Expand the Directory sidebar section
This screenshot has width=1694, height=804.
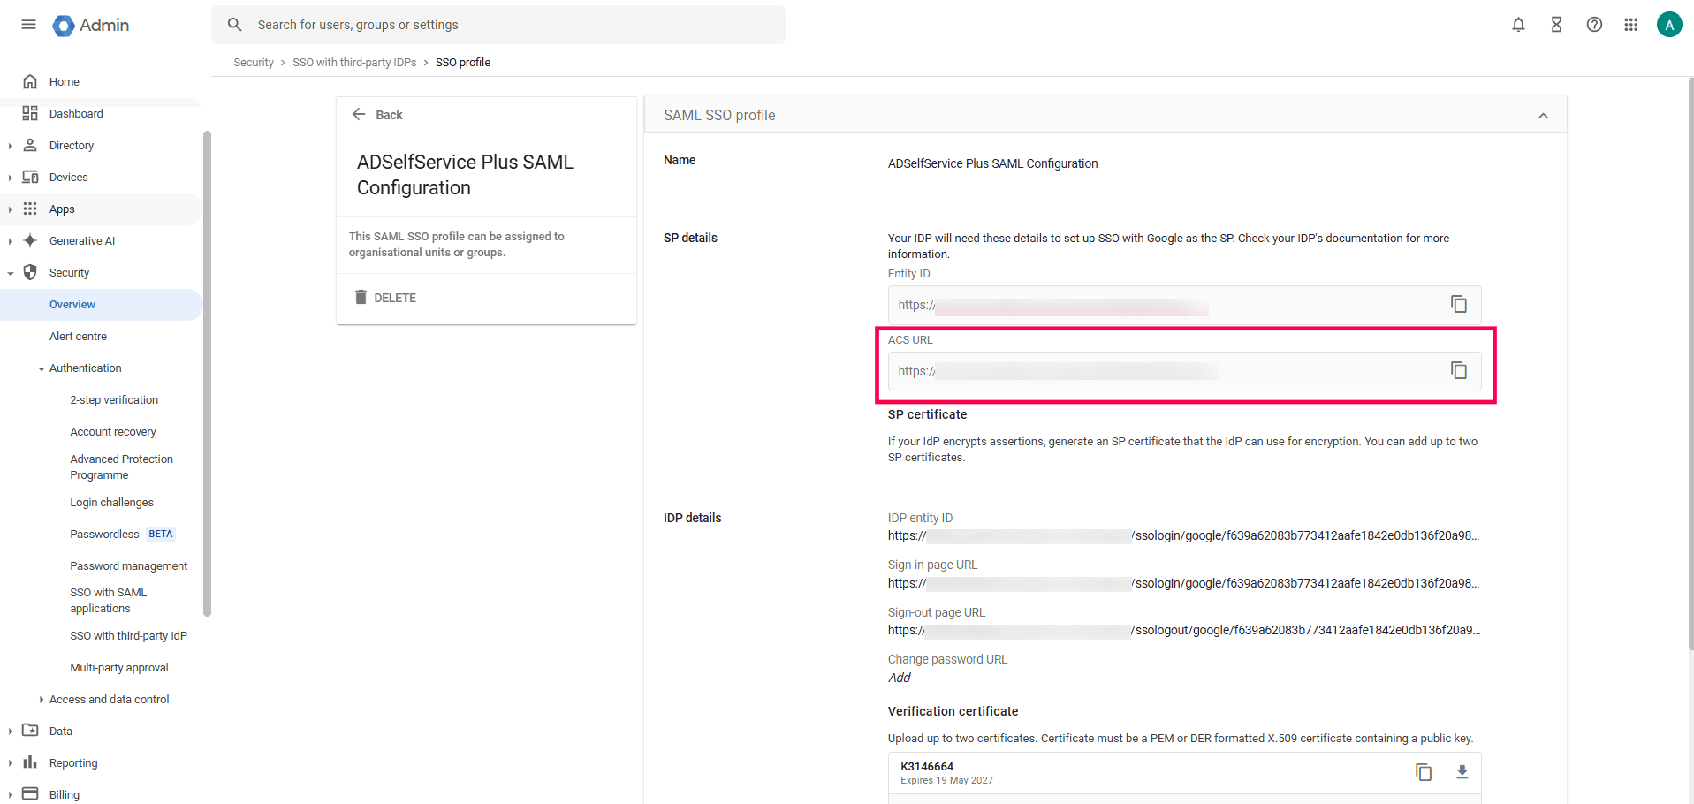point(10,145)
